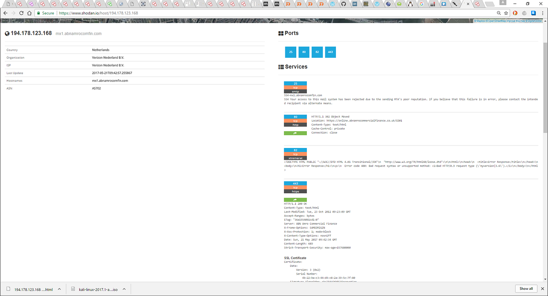Open the zoom indicator in the address bar
This screenshot has width=548, height=296.
[499, 13]
